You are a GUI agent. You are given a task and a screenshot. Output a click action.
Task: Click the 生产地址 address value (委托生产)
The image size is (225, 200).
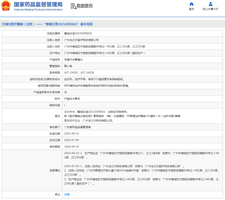point(104,53)
